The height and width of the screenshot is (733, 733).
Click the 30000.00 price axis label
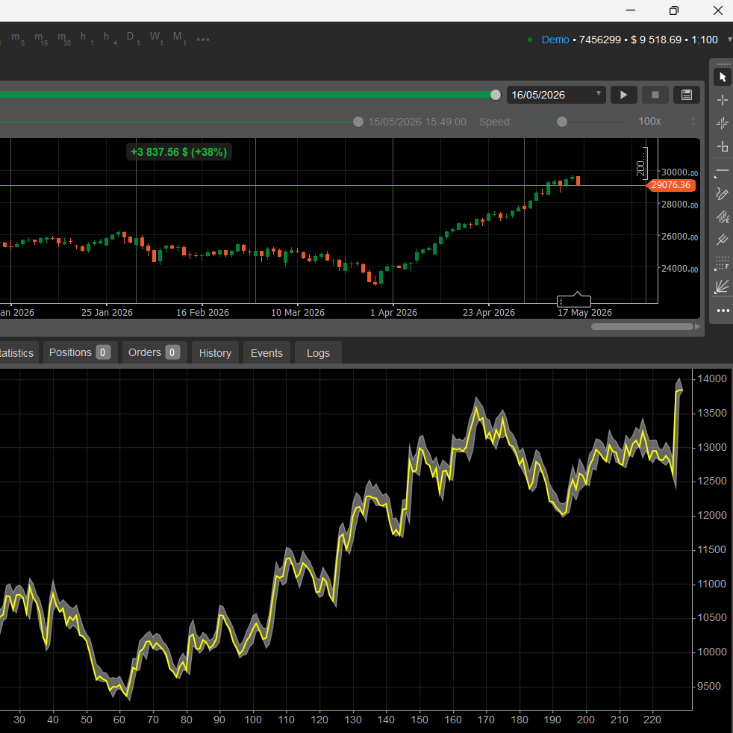[x=679, y=172]
